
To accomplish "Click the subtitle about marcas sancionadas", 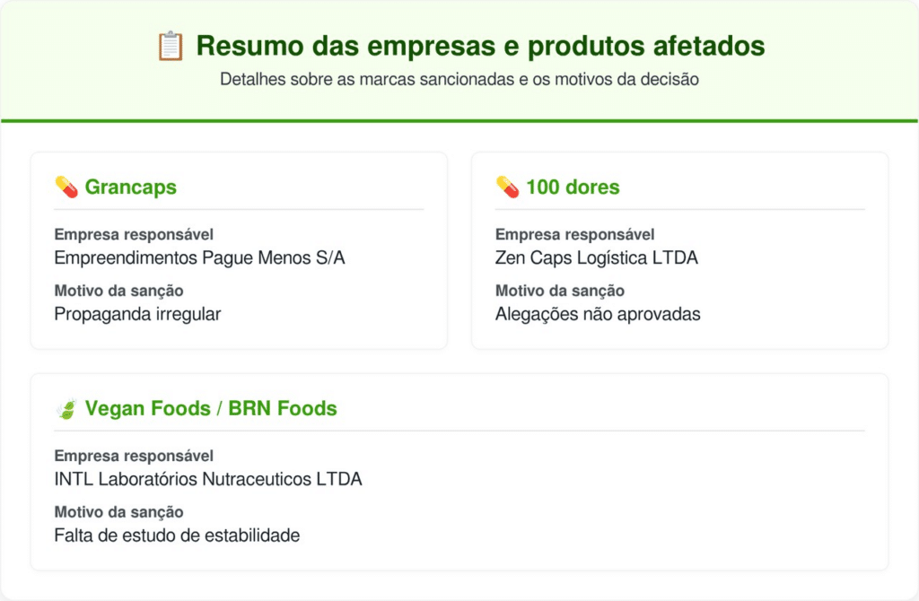I will (x=459, y=79).
